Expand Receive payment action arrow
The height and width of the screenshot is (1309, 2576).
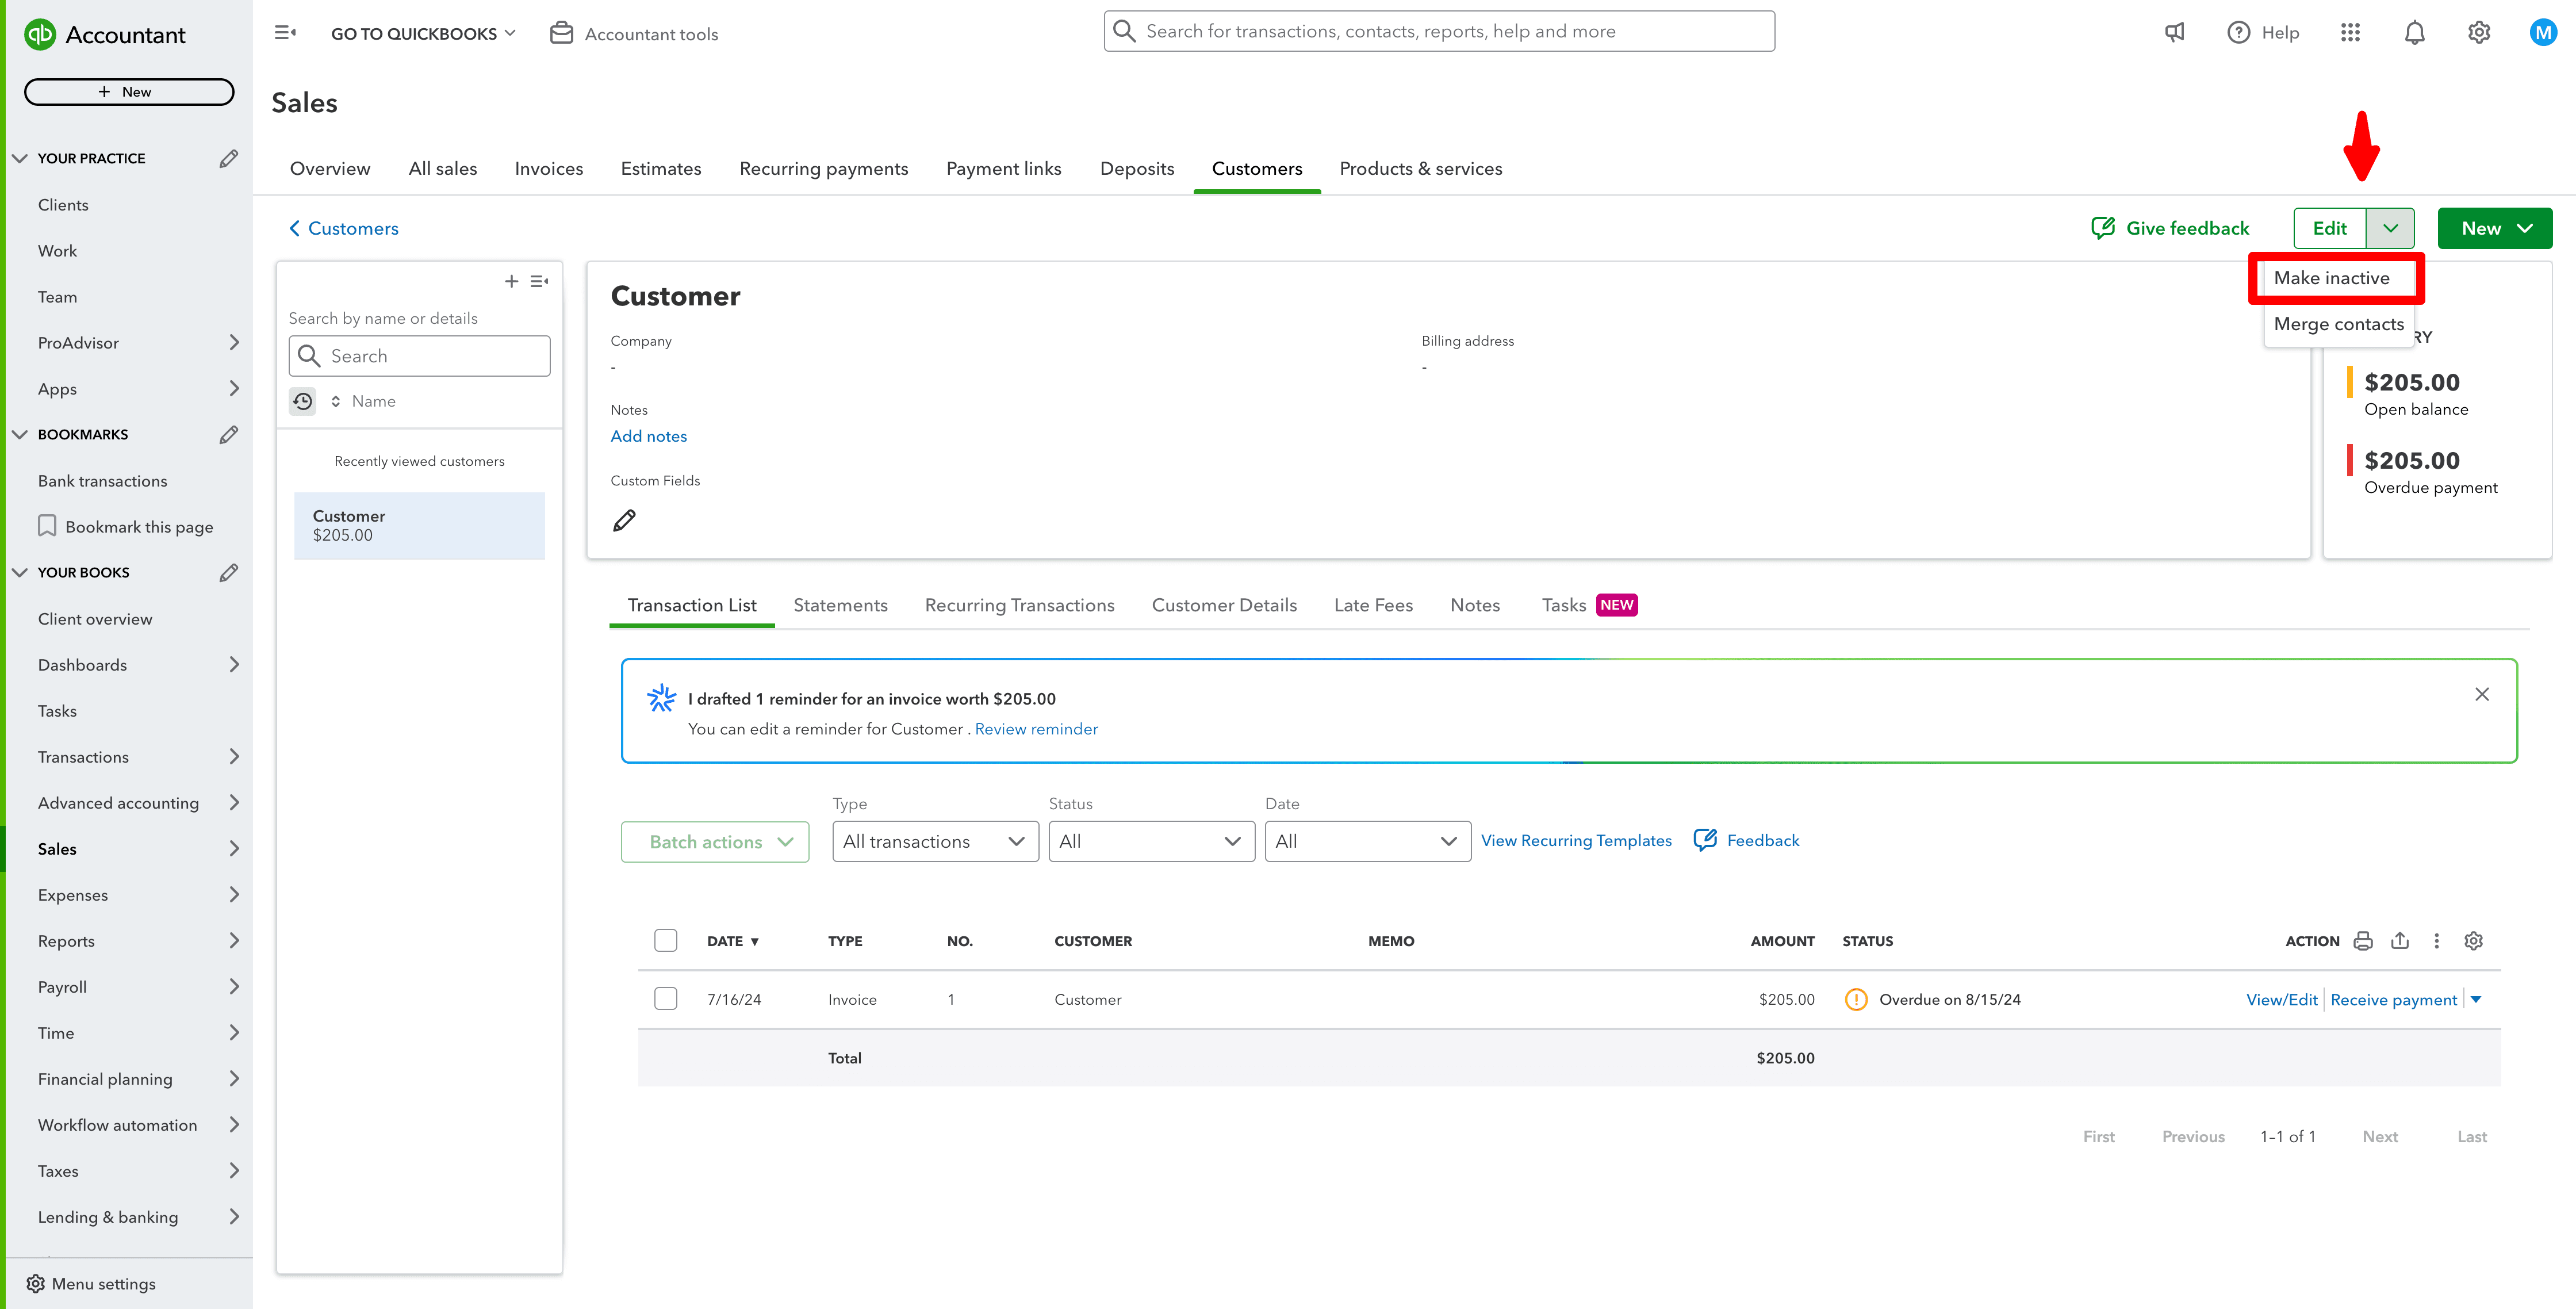pos(2476,999)
